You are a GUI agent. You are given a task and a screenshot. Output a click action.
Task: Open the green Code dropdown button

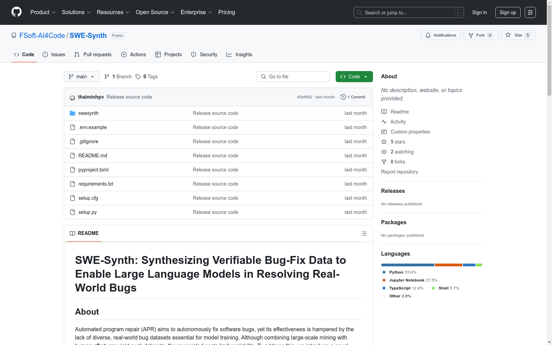pos(354,77)
